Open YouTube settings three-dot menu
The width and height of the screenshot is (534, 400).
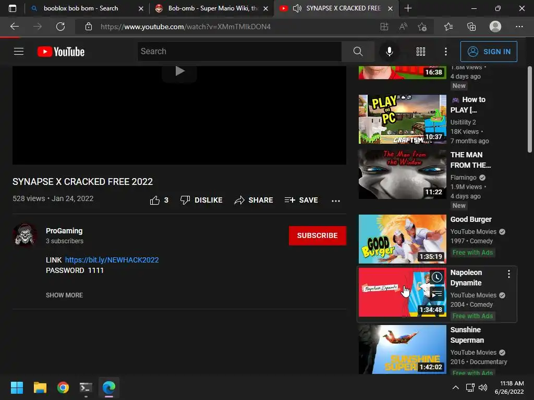coord(445,52)
